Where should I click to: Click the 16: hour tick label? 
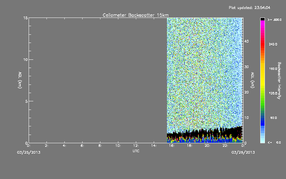(172, 146)
